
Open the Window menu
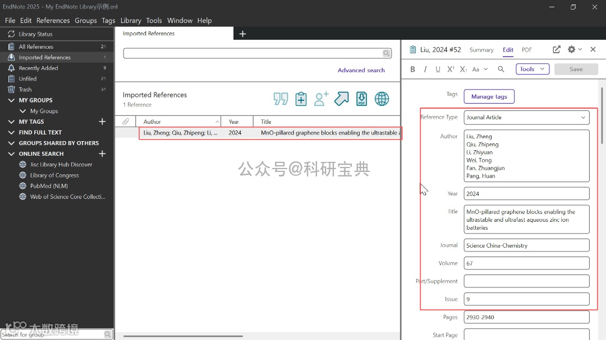180,21
